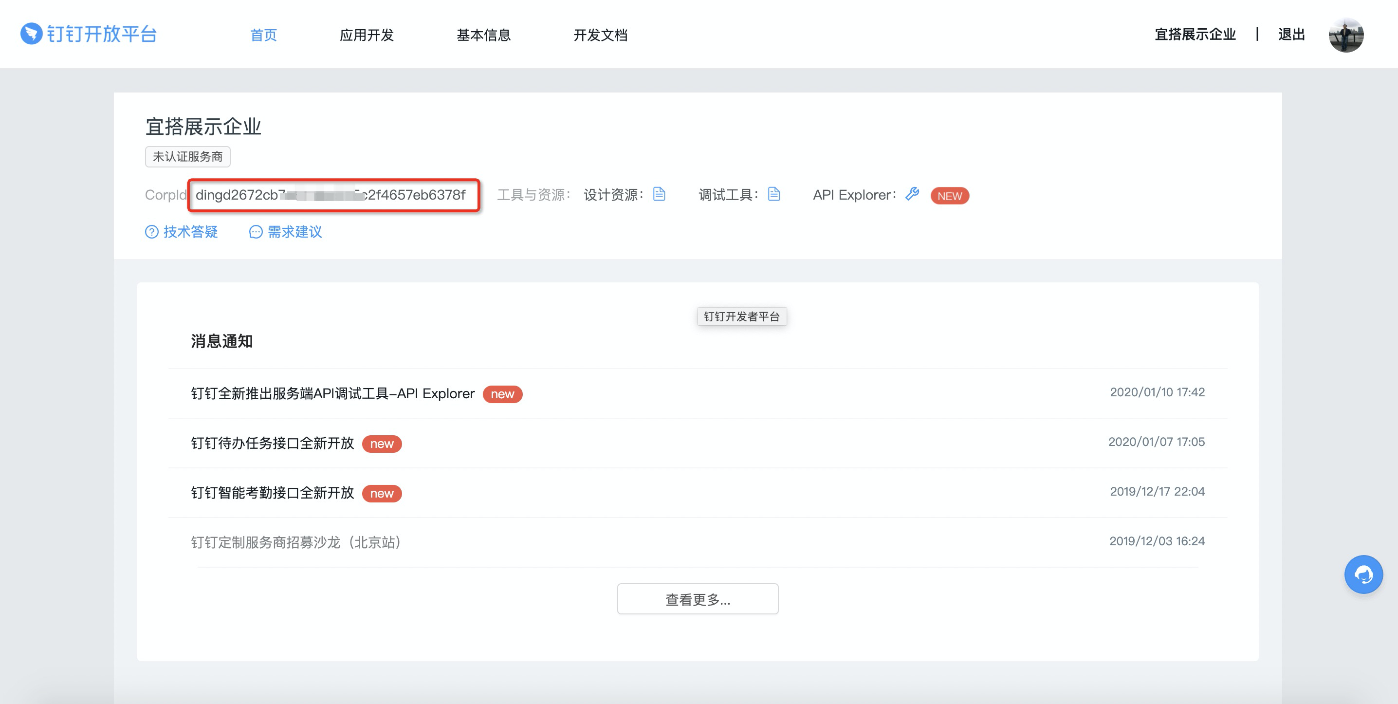The width and height of the screenshot is (1398, 704).
Task: Open the debug tools document icon
Action: pos(774,194)
